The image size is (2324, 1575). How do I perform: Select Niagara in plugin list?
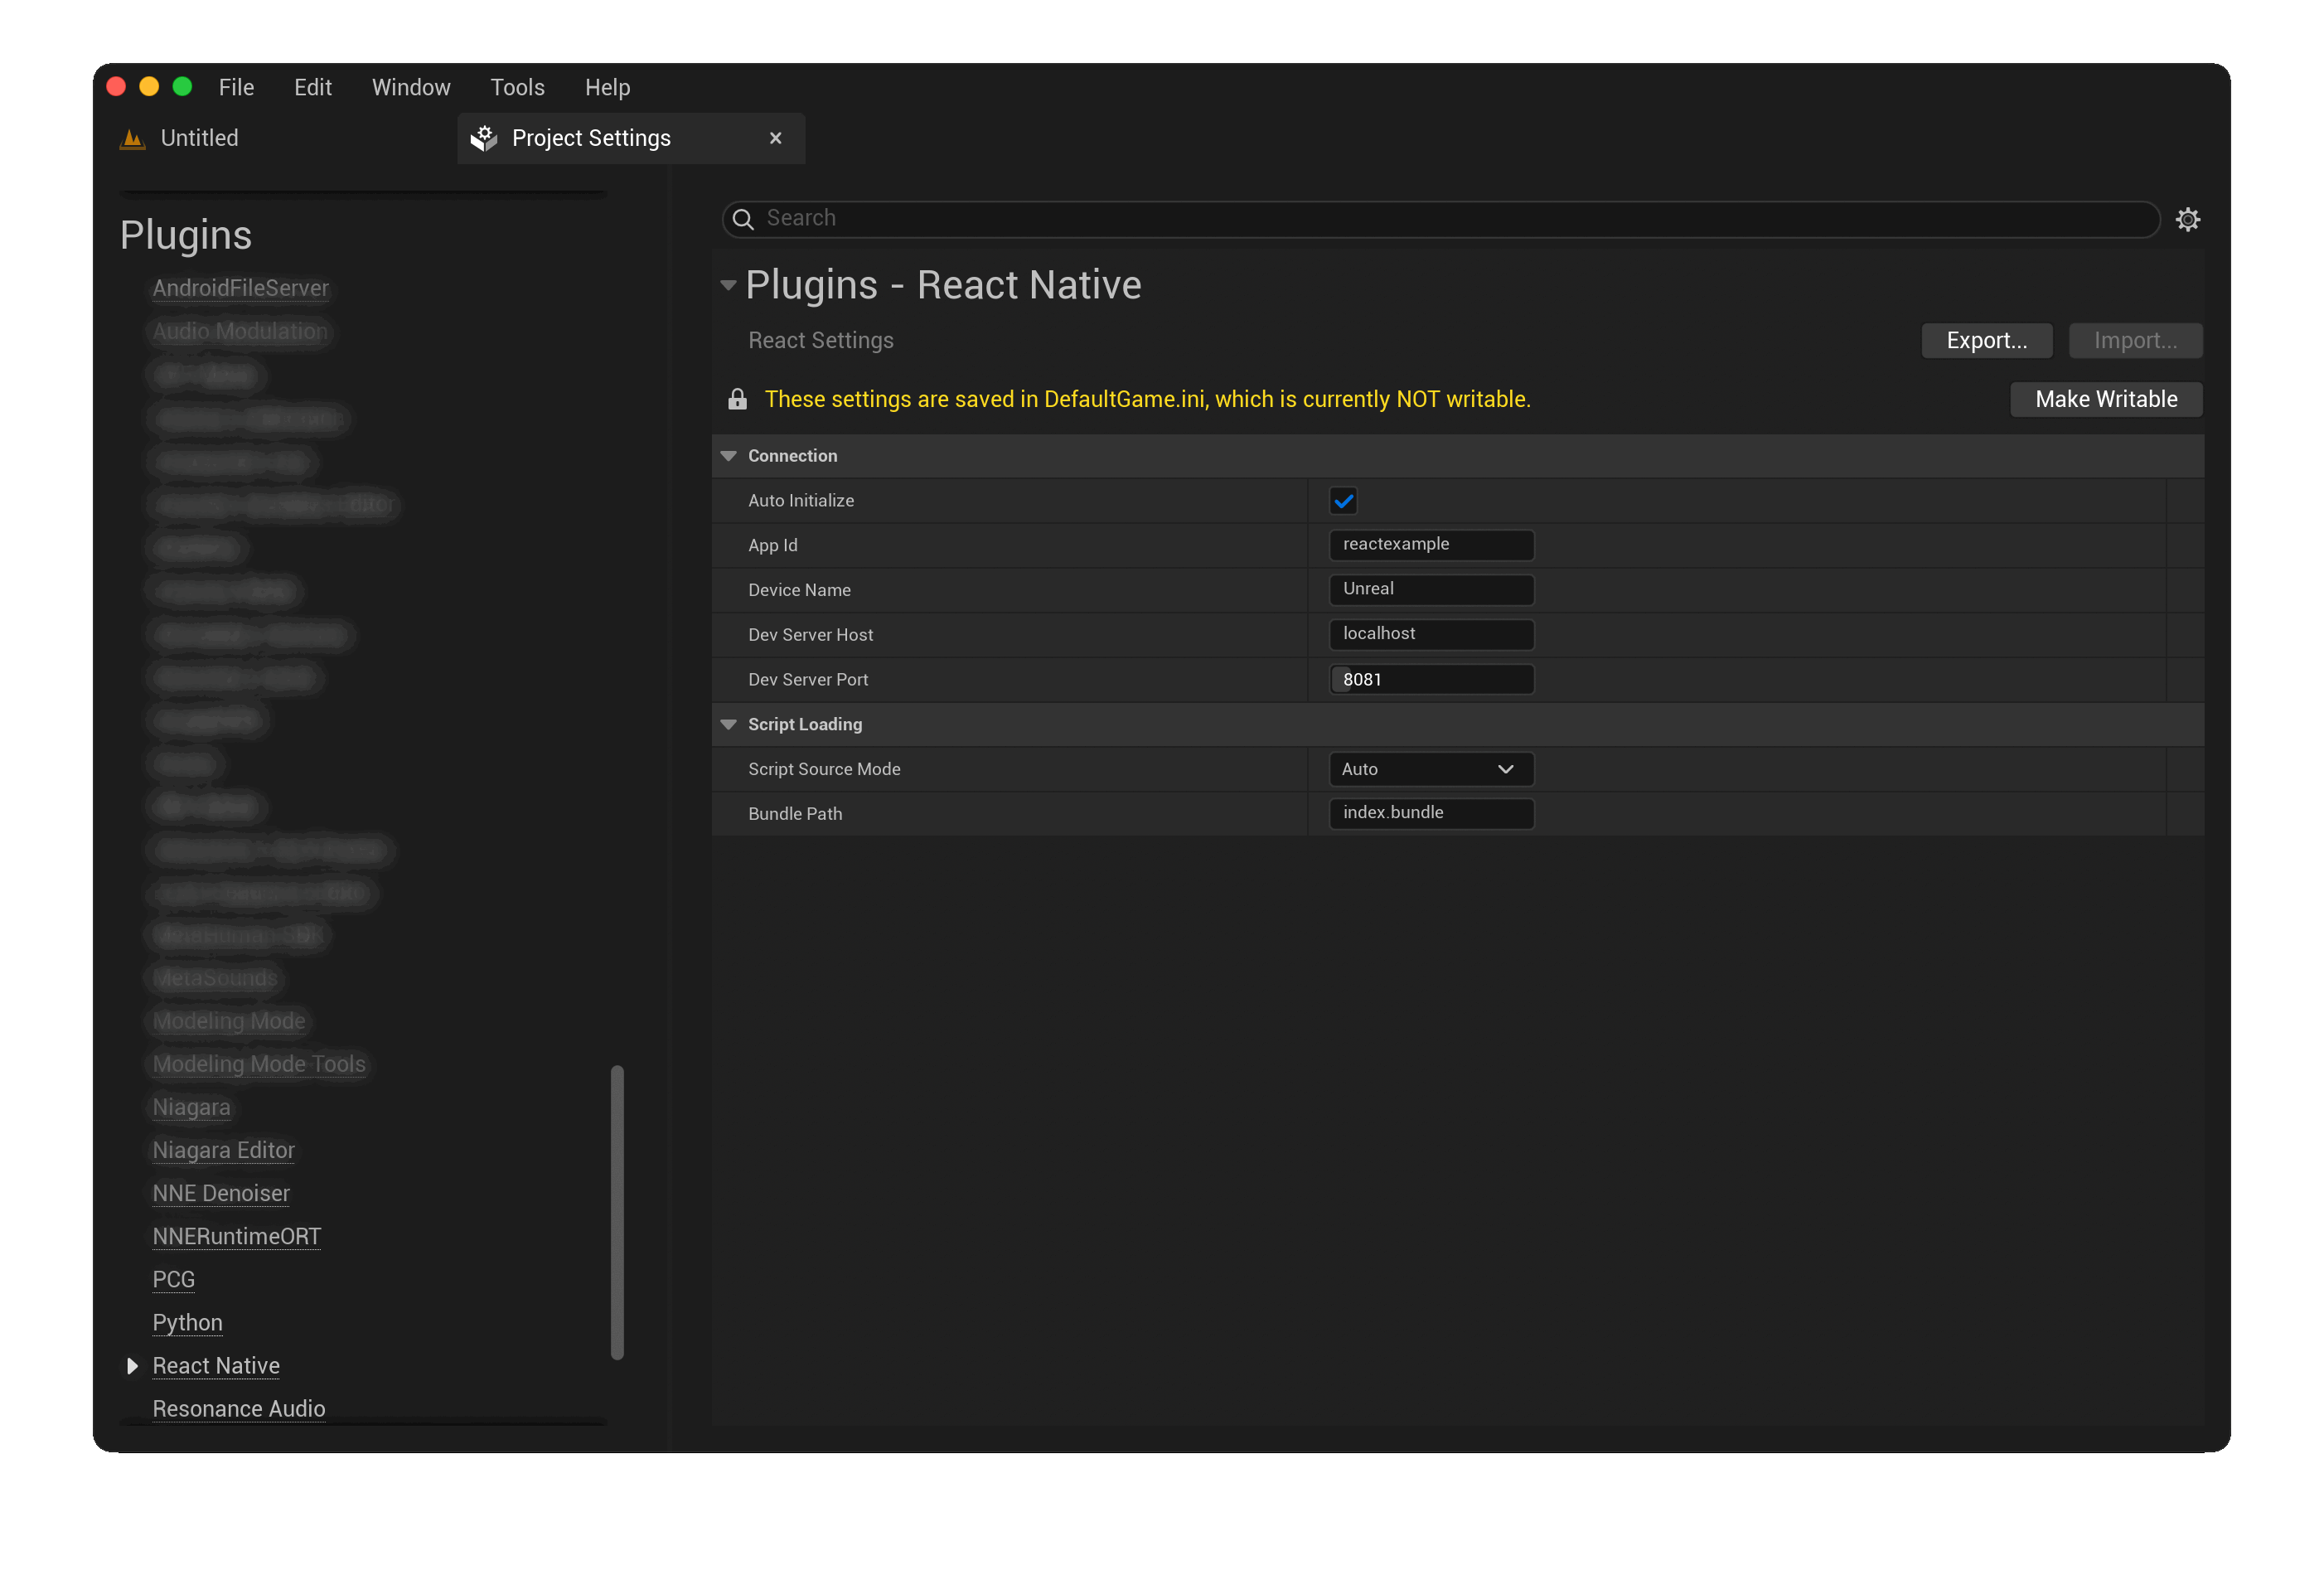(191, 1108)
